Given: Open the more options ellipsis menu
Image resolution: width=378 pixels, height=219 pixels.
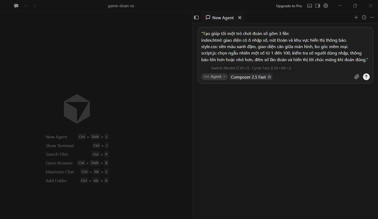Looking at the screenshot, I should click(x=372, y=17).
